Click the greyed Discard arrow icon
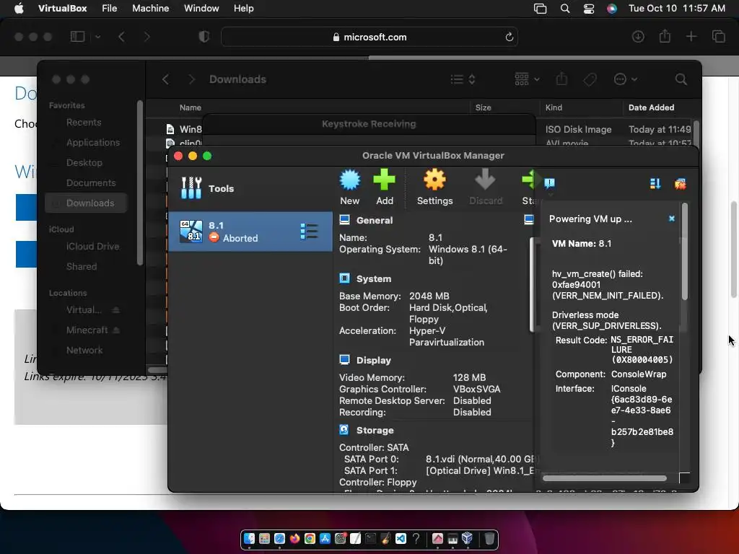 coord(485,180)
